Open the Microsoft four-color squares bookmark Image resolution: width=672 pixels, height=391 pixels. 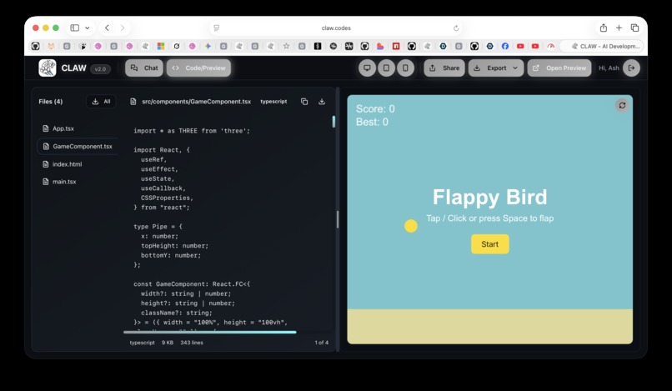click(161, 47)
